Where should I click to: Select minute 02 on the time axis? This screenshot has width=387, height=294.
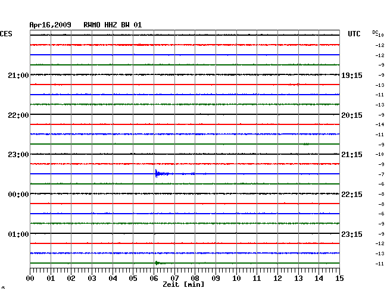71,279
